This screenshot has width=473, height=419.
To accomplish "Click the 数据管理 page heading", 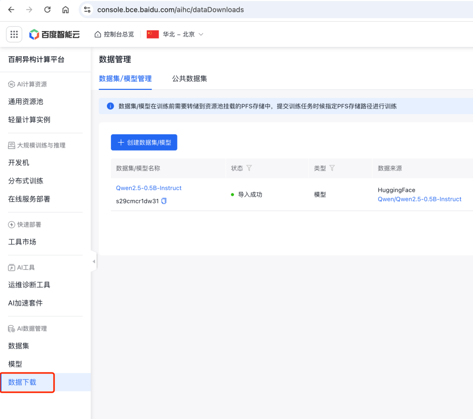I will tap(115, 60).
